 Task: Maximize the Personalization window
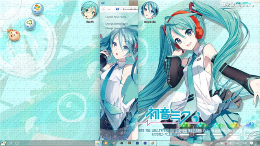(x=124, y=3)
